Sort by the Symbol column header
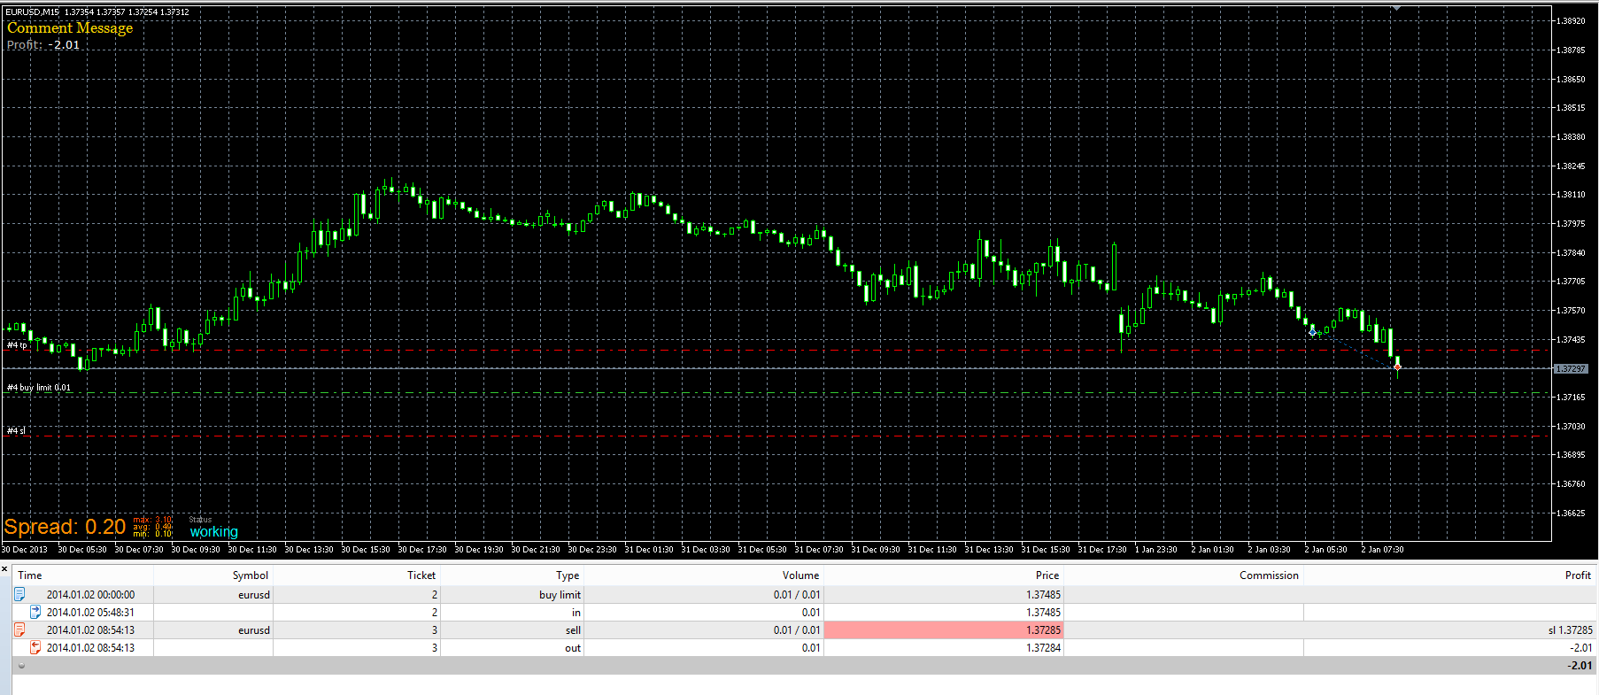The height and width of the screenshot is (695, 1599). point(251,575)
